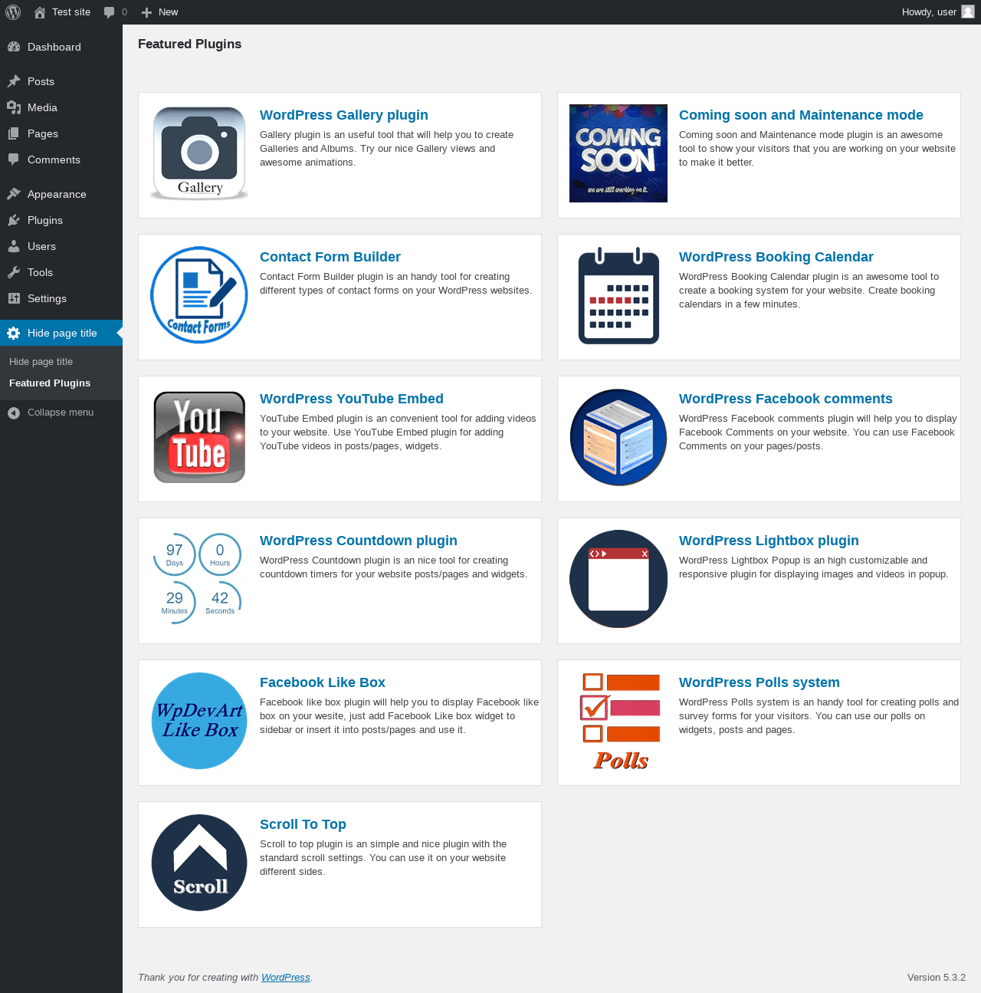
Task: Open the WordPress Booking Calendar link
Action: (x=776, y=257)
